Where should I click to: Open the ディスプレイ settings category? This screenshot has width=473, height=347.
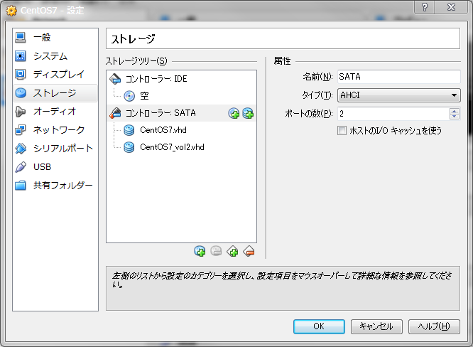tap(55, 74)
